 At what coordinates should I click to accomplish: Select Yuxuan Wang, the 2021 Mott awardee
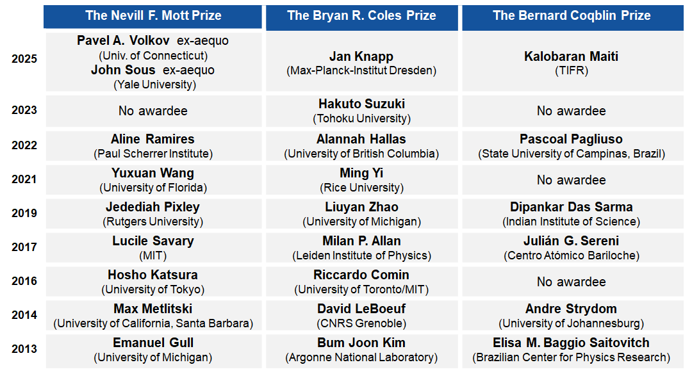click(152, 173)
